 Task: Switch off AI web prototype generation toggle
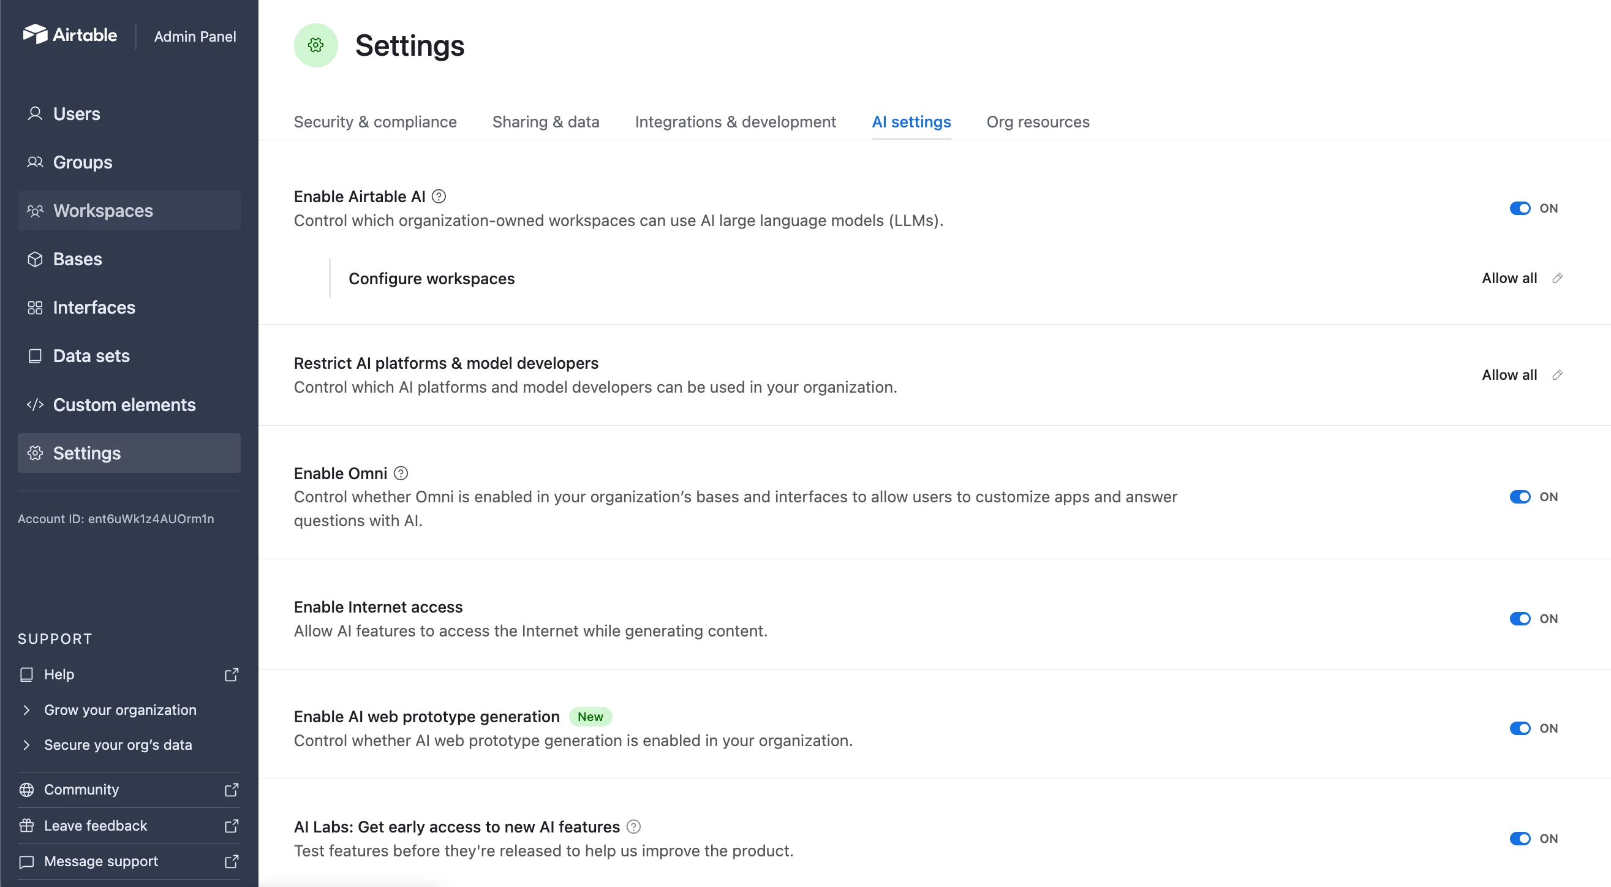(1520, 728)
